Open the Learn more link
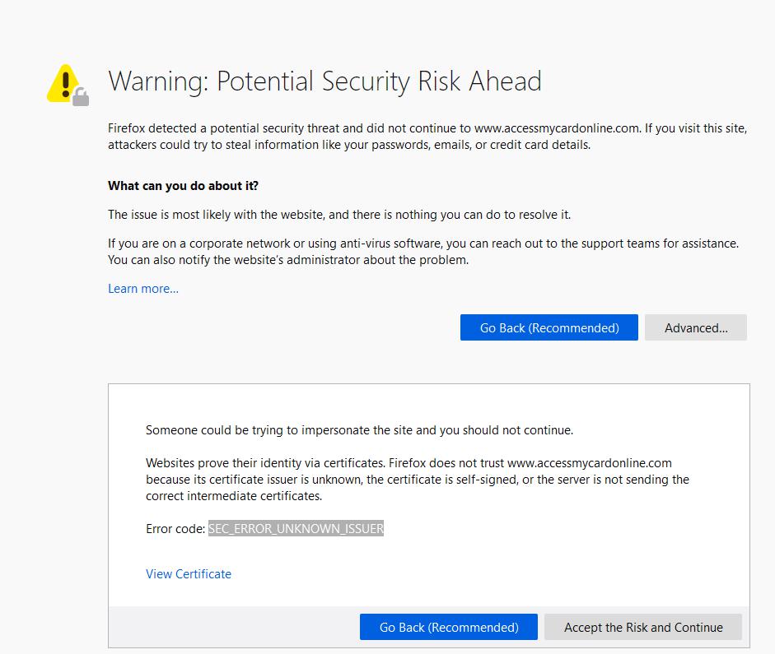Image resolution: width=775 pixels, height=654 pixels. (143, 289)
